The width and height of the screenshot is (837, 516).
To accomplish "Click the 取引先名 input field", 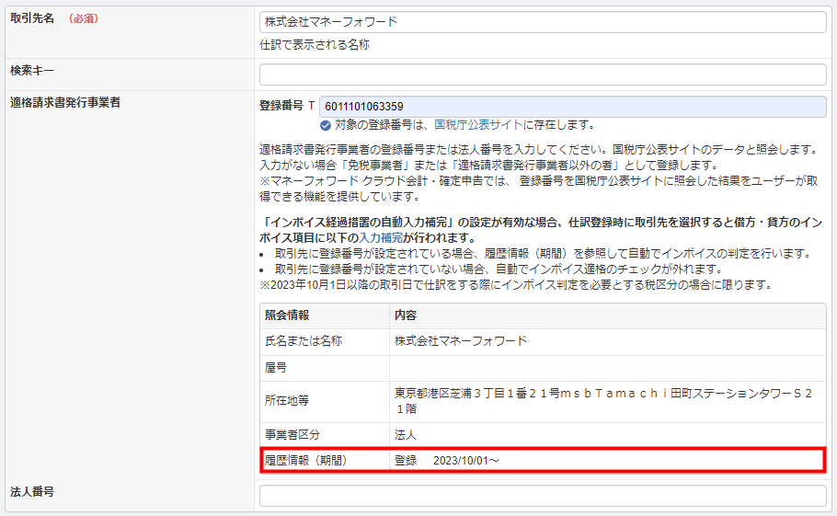I will coord(543,22).
